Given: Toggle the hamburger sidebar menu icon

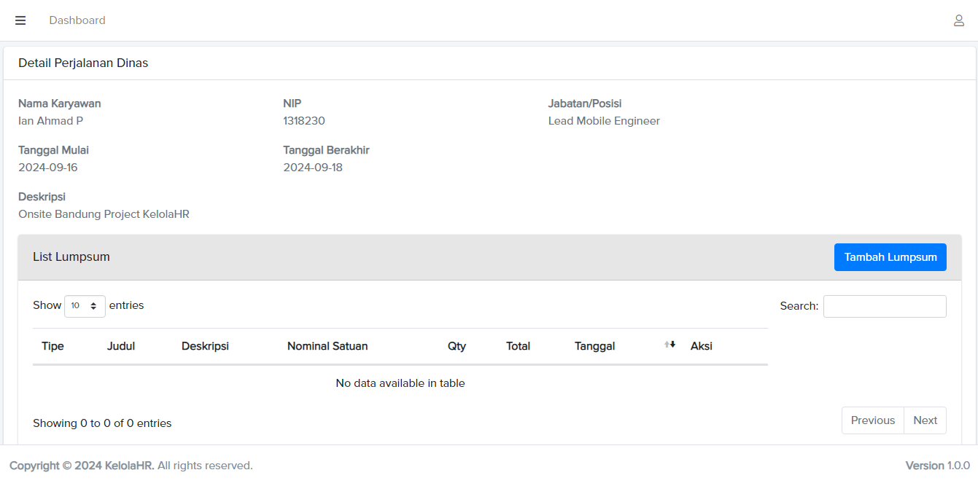Looking at the screenshot, I should (20, 20).
